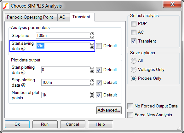Viewport: 184px width, 133px height.
Task: Select the Transient tab
Action: 82,17
